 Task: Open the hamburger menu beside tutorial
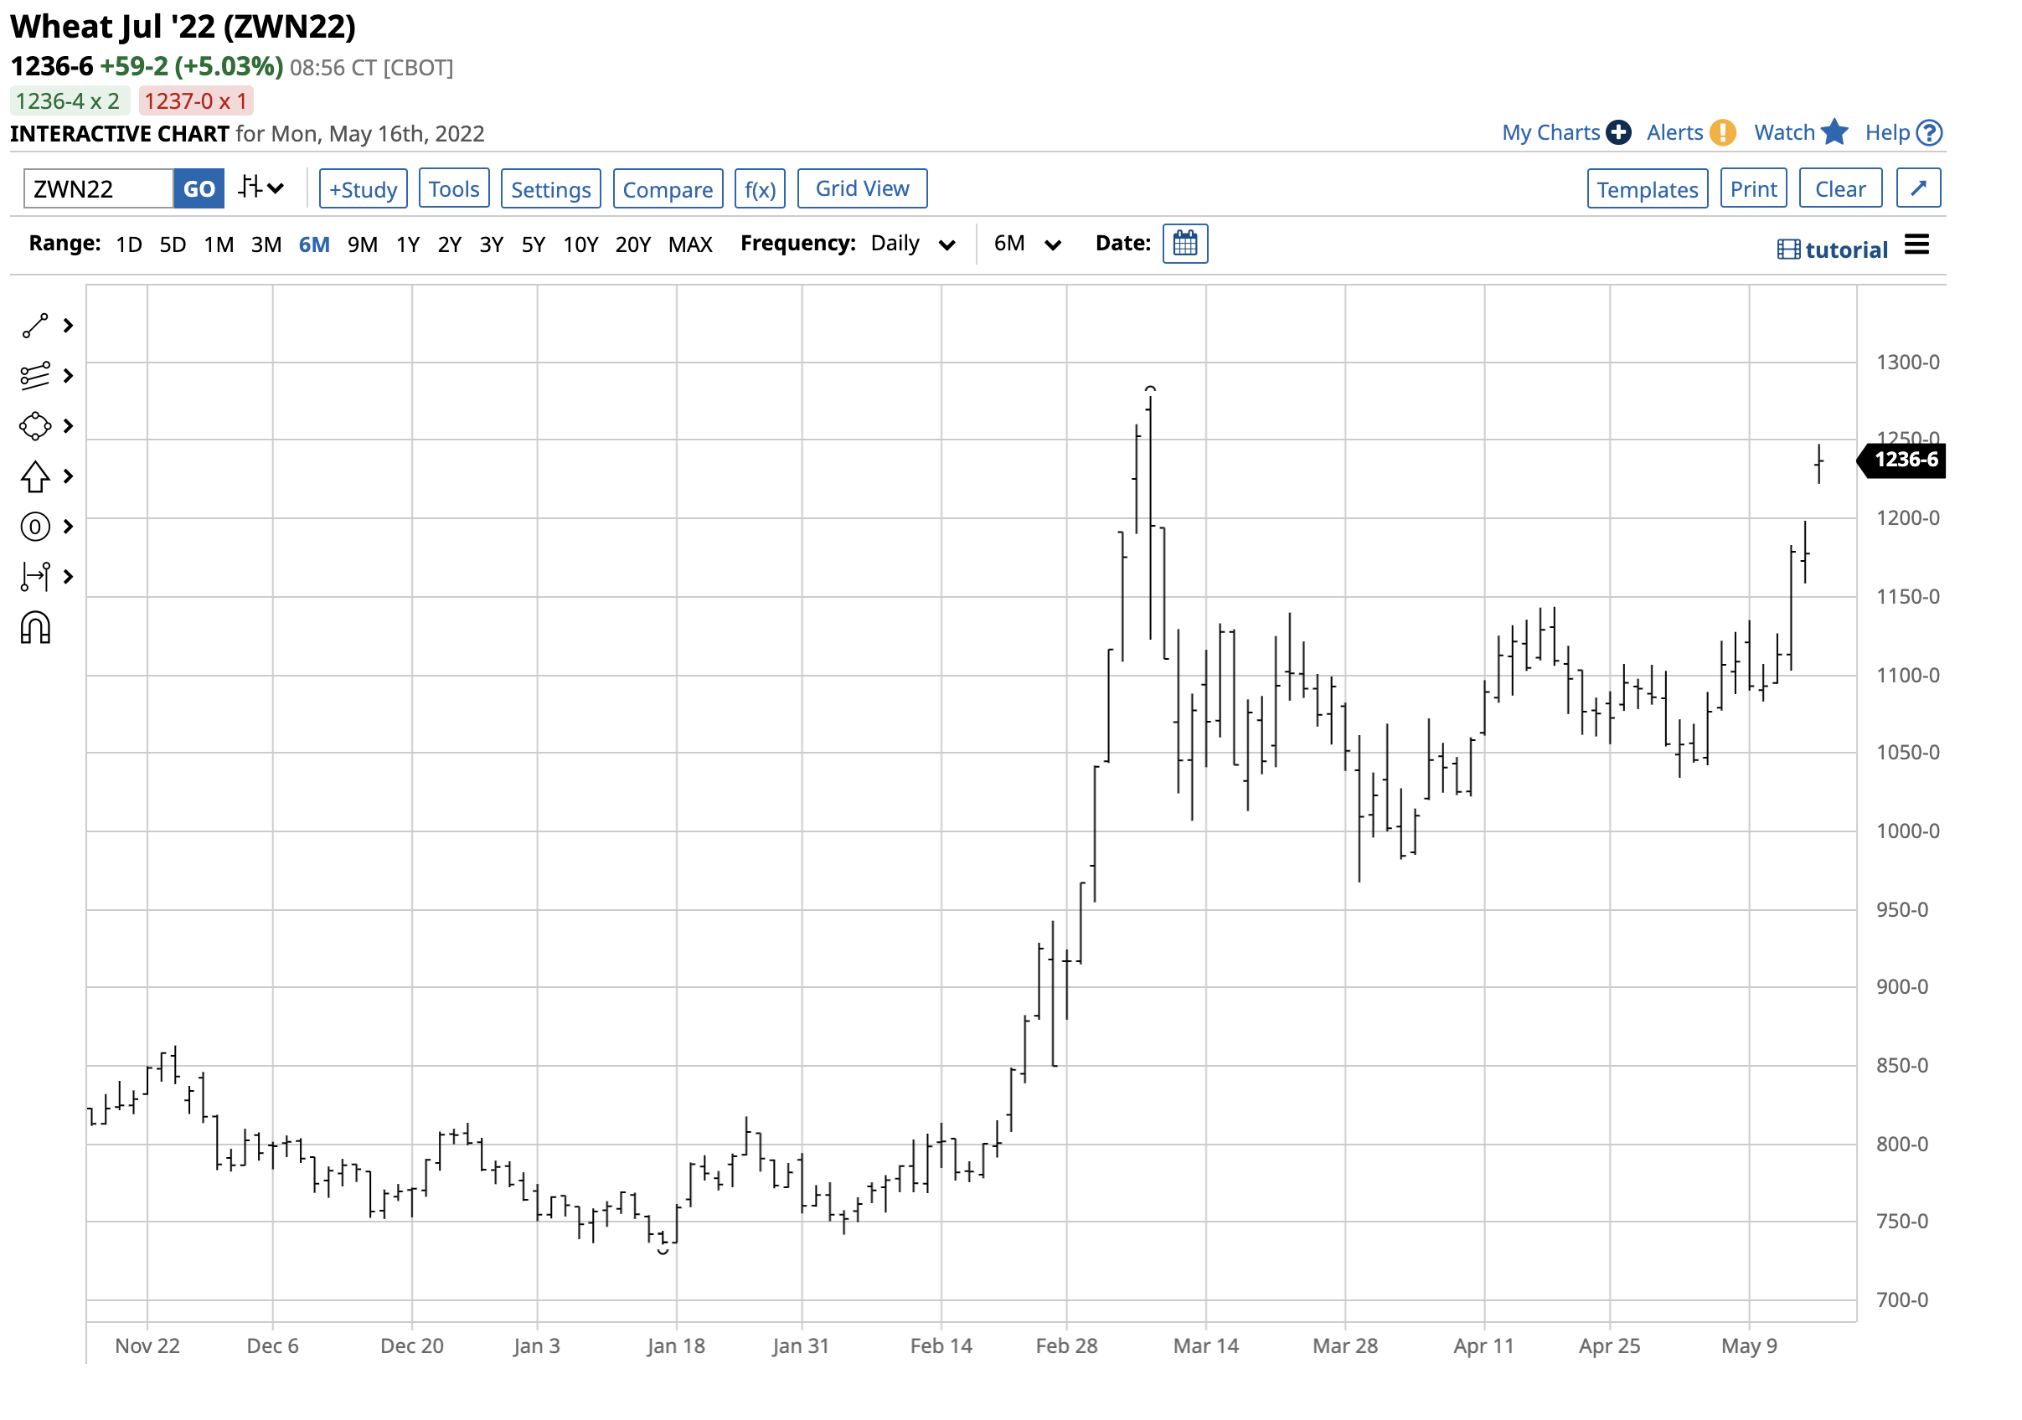pos(1916,245)
